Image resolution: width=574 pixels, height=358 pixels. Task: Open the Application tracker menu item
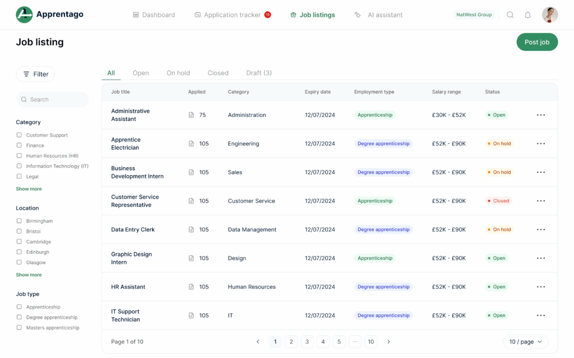pos(232,15)
